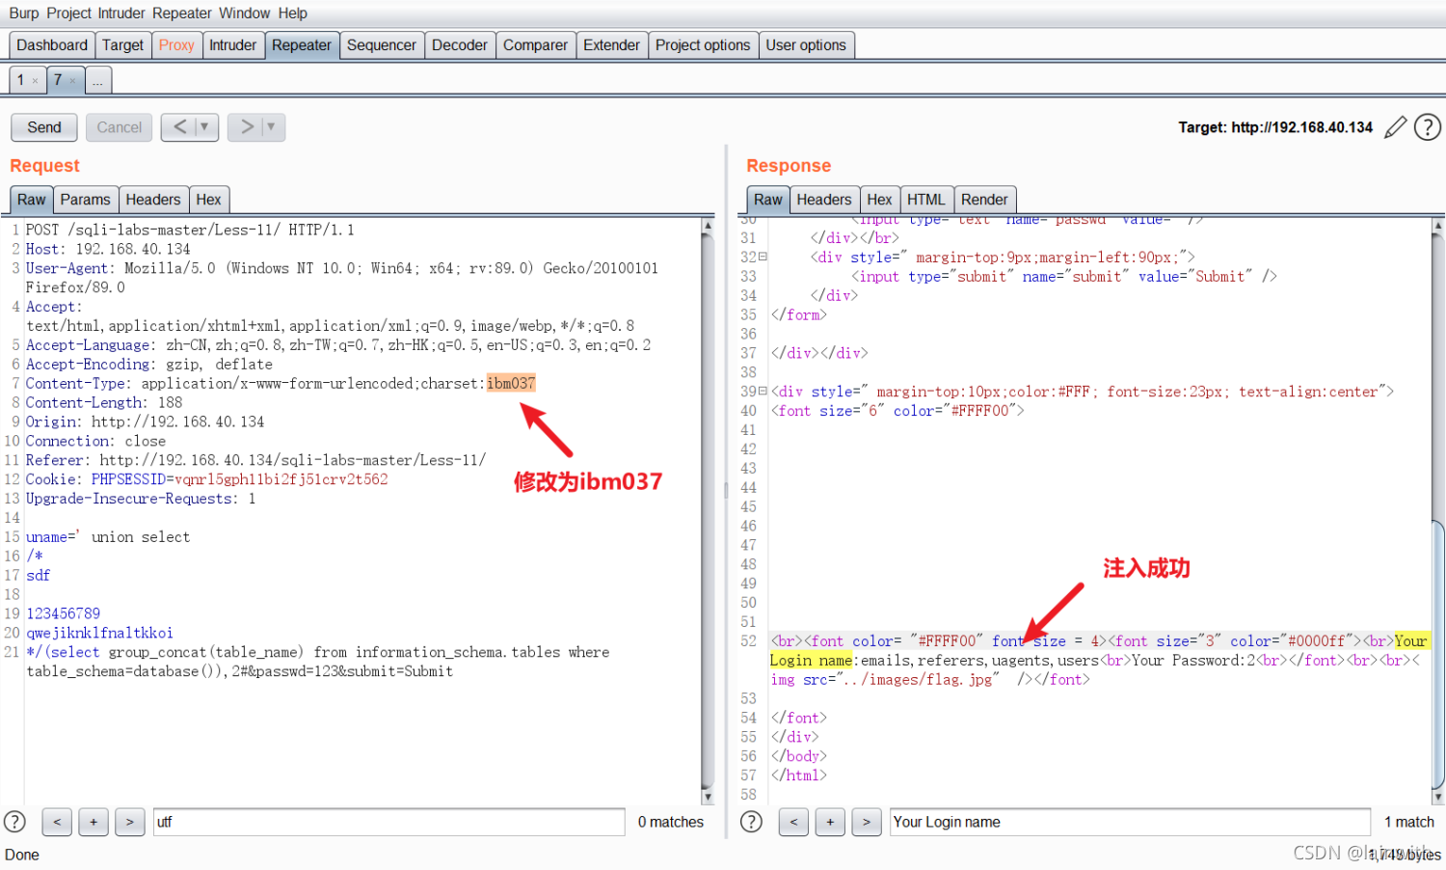Viewport: 1446px width, 870px height.
Task: Show the response Render view
Action: coord(984,200)
